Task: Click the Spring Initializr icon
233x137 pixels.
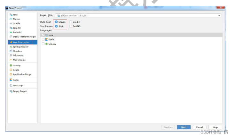Action: point(11,47)
